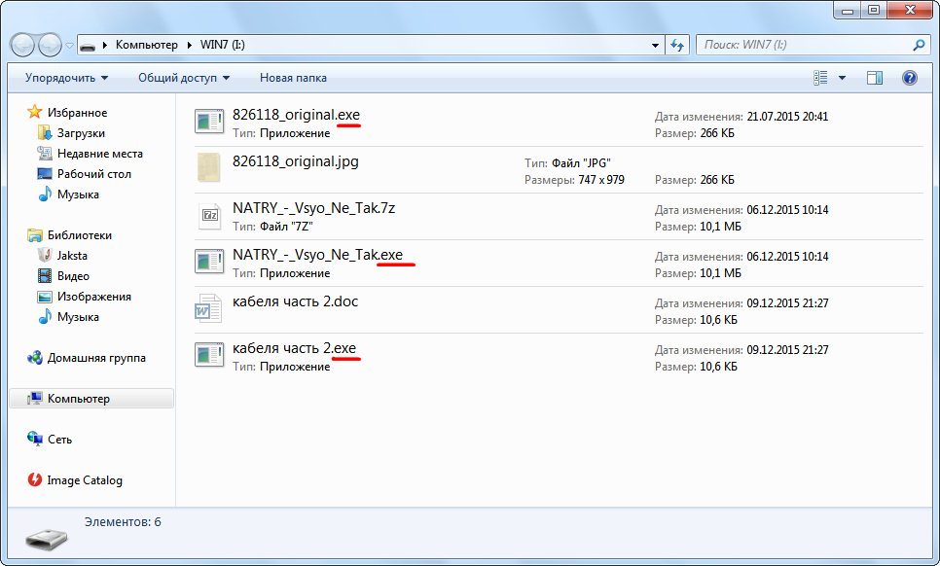Click the Недавние места icon
Screen dimensions: 940x566
point(45,153)
